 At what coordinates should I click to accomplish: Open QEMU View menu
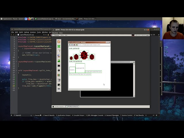click(61, 33)
